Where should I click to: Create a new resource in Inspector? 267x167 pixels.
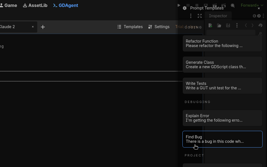[x=210, y=25]
